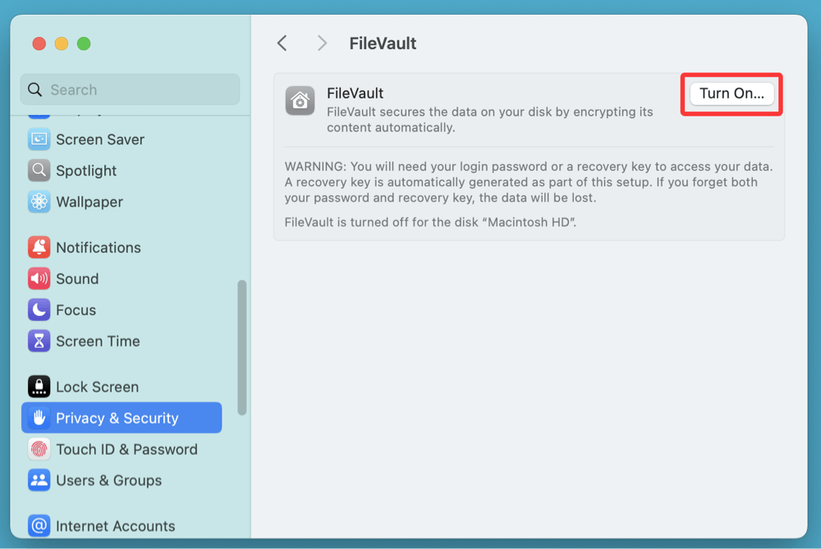821x549 pixels.
Task: Go forward with the right chevron
Action: [322, 43]
